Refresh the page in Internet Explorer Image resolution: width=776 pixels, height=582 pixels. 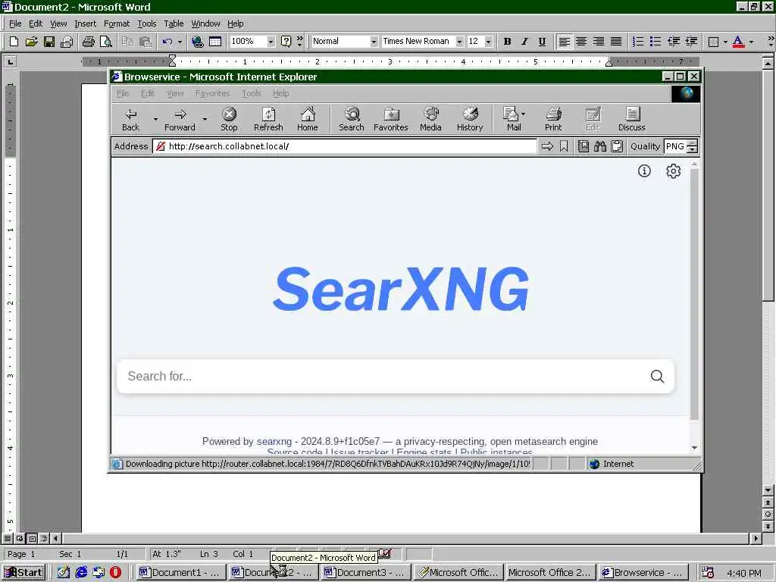coord(268,120)
